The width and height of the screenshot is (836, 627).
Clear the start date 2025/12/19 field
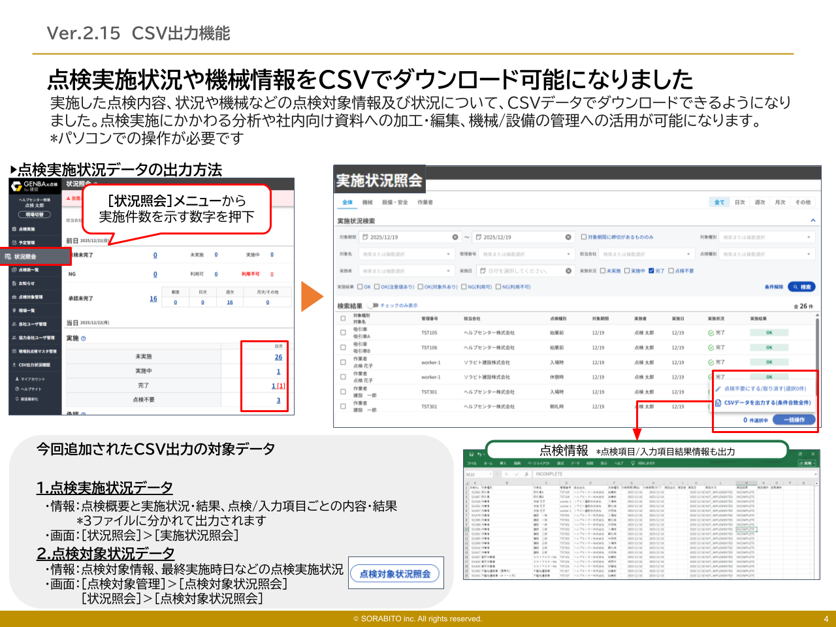pyautogui.click(x=455, y=237)
